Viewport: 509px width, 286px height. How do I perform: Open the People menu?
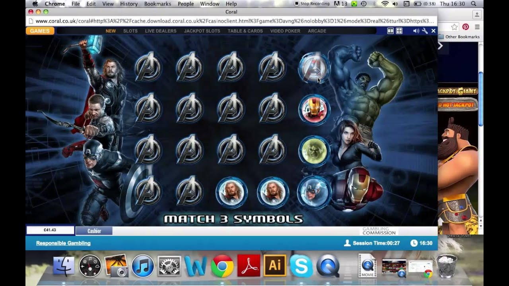(186, 4)
